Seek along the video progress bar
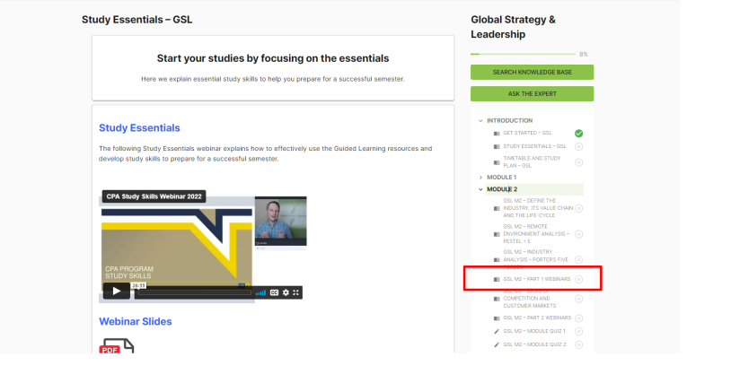The width and height of the screenshot is (731, 383). click(x=195, y=292)
